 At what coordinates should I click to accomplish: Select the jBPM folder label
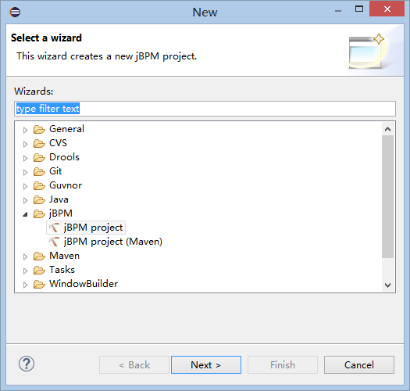click(x=61, y=213)
